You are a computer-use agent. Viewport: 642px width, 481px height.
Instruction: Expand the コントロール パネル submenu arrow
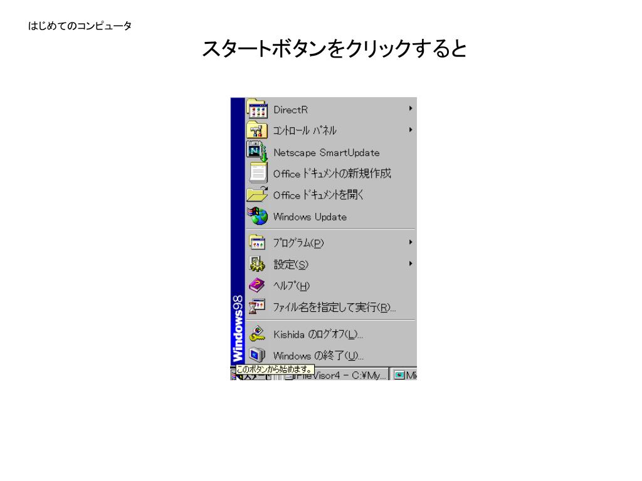tap(410, 130)
